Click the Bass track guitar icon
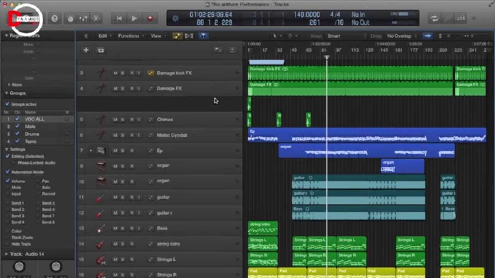 tap(101, 228)
